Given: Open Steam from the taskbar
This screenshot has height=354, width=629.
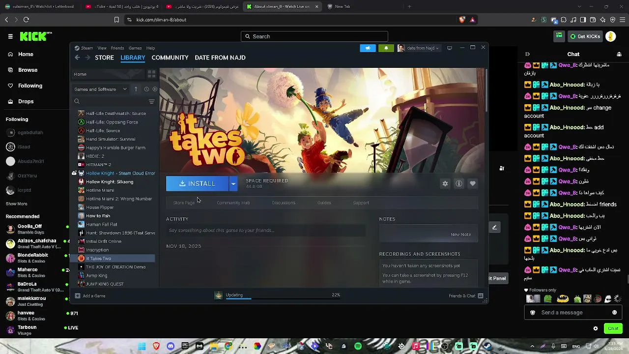Looking at the screenshot, I should tap(488, 346).
